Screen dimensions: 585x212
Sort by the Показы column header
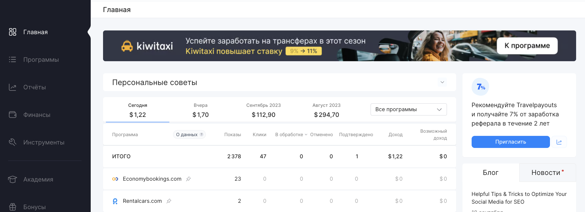[233, 134]
